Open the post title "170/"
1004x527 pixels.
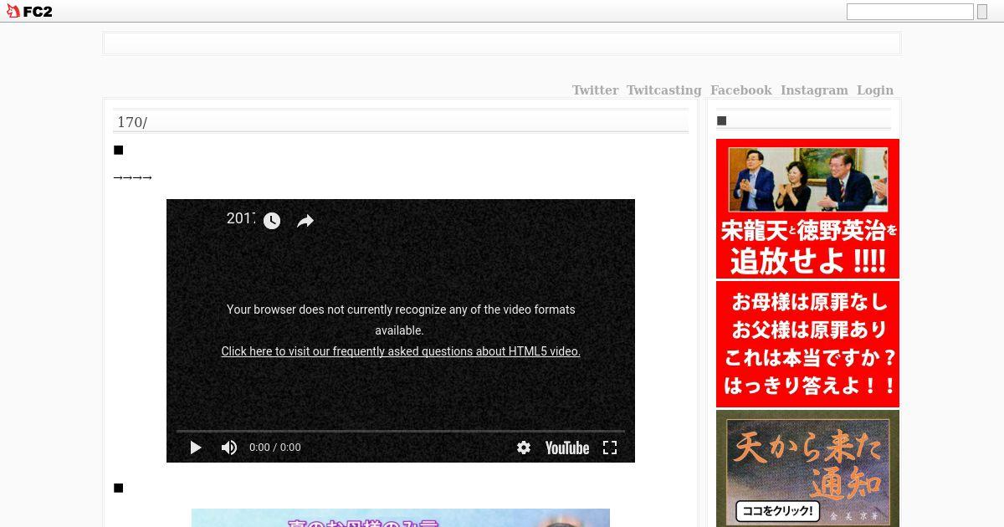[132, 122]
